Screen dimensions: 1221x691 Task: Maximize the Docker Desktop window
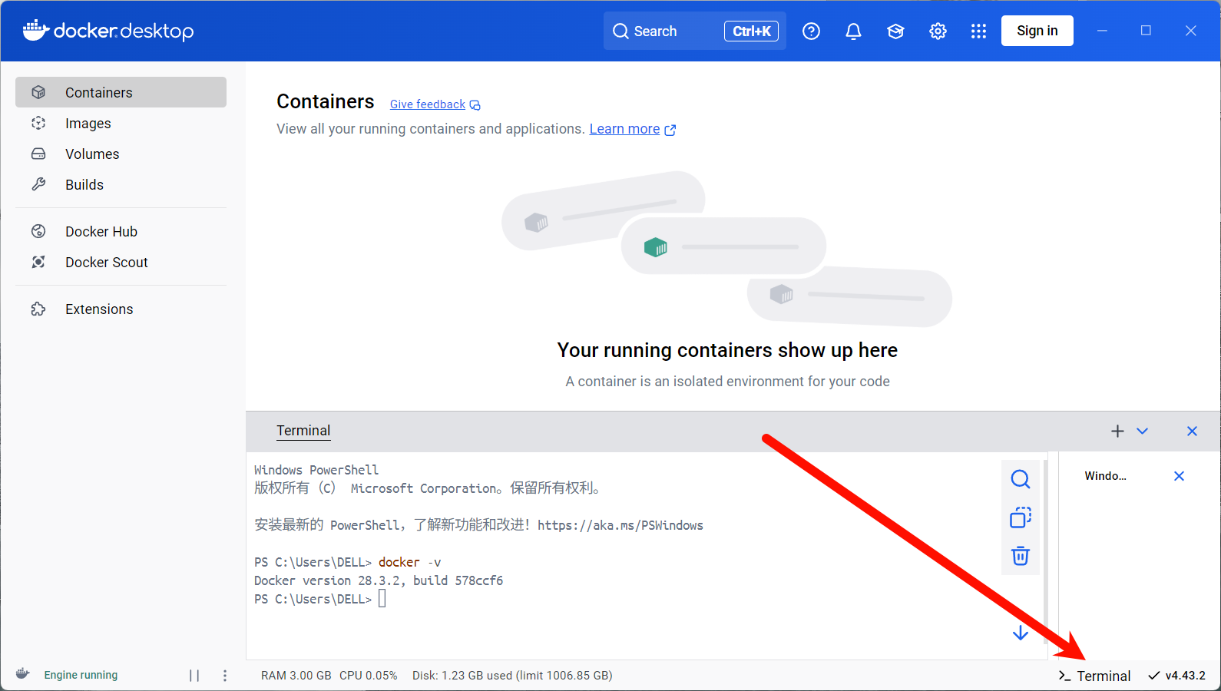click(1146, 31)
